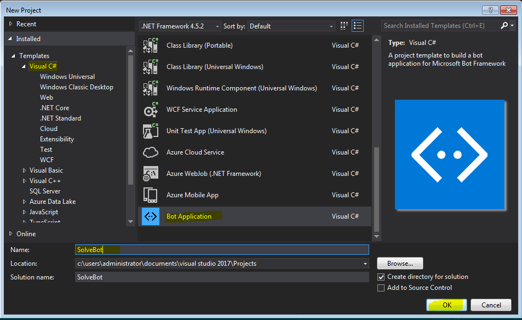Click the Unit Test App flask icon
522x320 pixels.
tap(151, 131)
